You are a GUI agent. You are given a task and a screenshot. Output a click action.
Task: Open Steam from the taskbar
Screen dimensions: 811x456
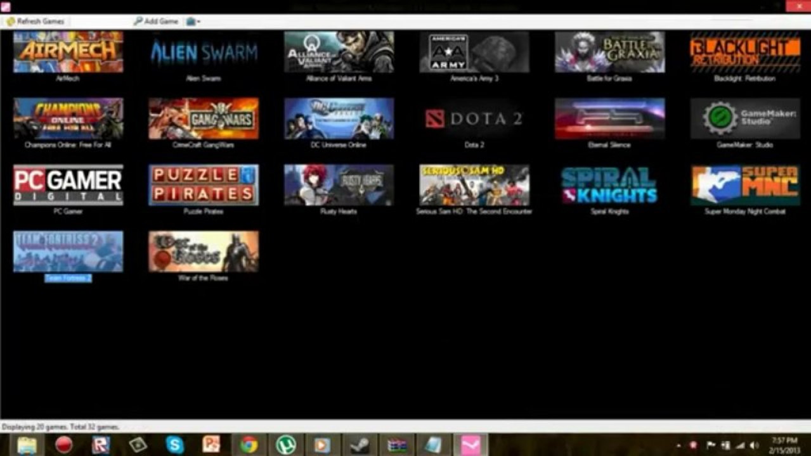pyautogui.click(x=360, y=445)
